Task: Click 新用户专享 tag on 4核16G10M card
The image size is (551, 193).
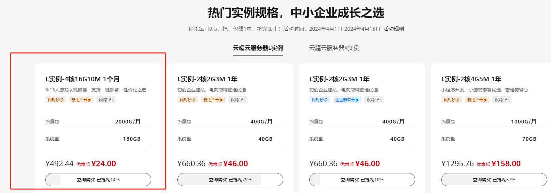Action: [81, 100]
